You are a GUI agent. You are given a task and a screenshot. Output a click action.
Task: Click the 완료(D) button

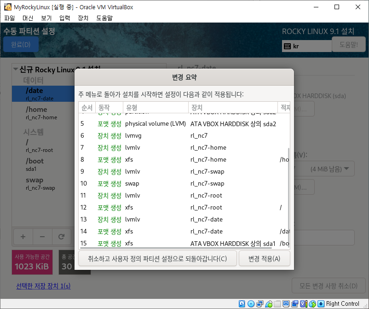coord(21,44)
